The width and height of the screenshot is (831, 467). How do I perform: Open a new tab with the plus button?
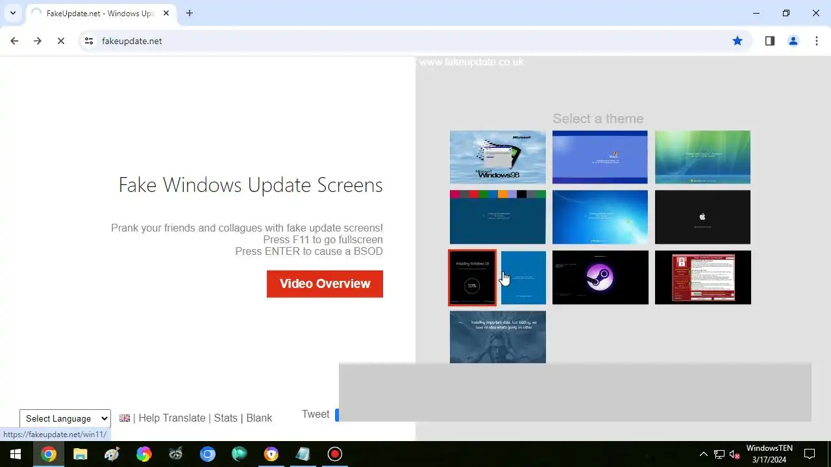[x=190, y=13]
